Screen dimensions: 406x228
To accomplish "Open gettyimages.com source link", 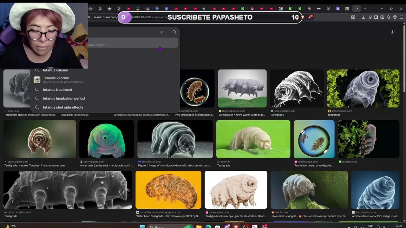I will [94, 162].
